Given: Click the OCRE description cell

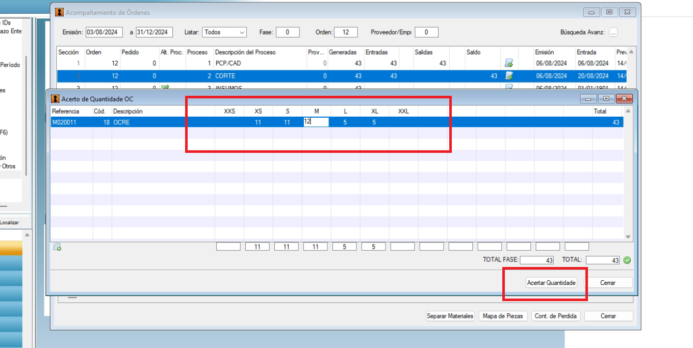Looking at the screenshot, I should [x=163, y=122].
